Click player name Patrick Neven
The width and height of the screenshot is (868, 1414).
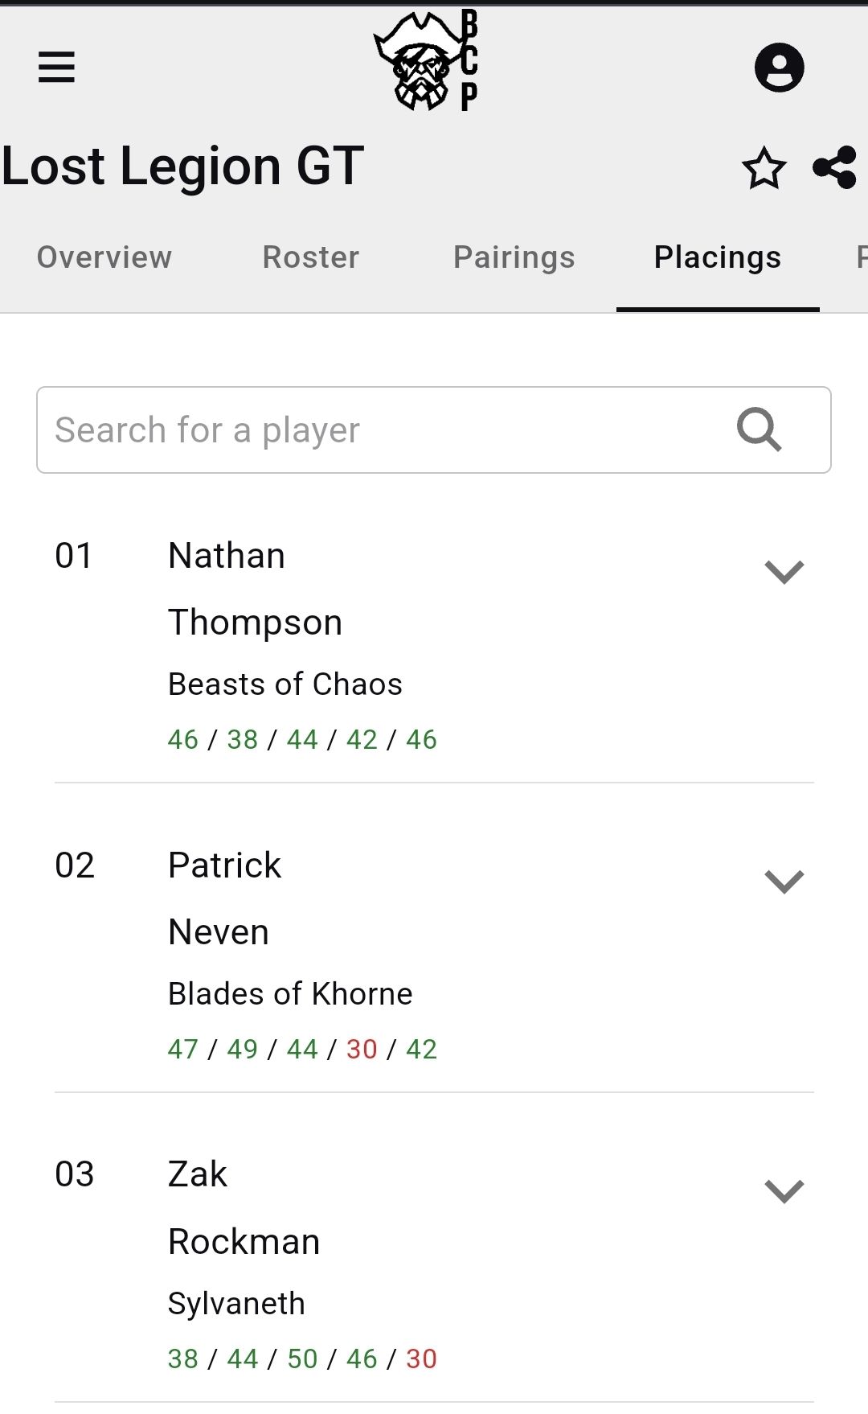225,898
